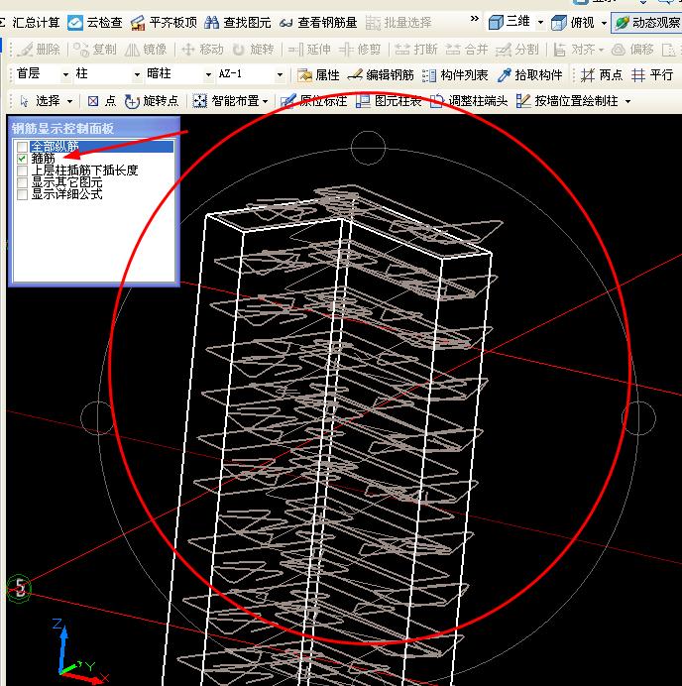682x686 pixels.
Task: Open the AZ-1 component dropdown
Action: coord(280,74)
